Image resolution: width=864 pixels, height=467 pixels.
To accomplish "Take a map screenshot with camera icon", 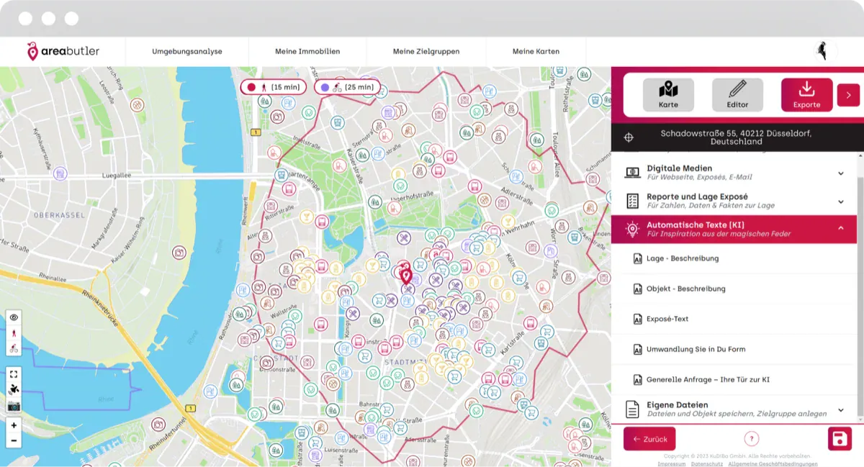I will (x=14, y=406).
